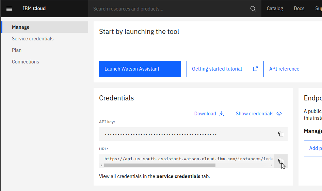Image resolution: width=322 pixels, height=191 pixels.
Task: Open the API reference link
Action: pyautogui.click(x=284, y=69)
